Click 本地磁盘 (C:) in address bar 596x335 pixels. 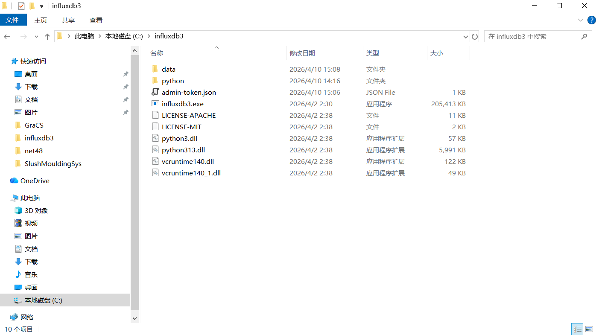coord(124,36)
